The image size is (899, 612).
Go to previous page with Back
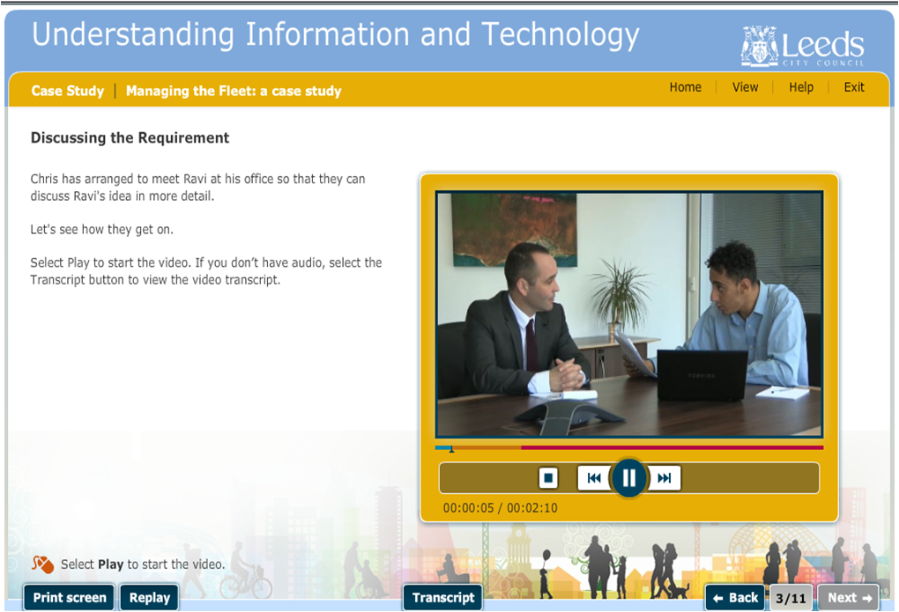736,598
